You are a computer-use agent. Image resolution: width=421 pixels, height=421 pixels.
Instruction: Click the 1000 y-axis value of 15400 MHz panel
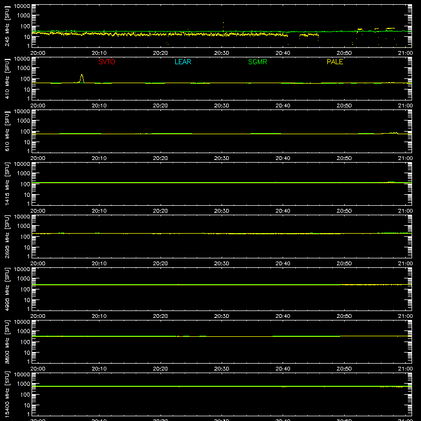(24, 384)
